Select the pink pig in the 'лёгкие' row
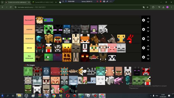This screenshot has height=98, width=174. [x=112, y=48]
